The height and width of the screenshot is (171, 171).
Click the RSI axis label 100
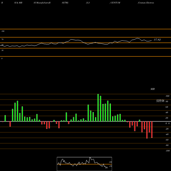pos(3,31)
